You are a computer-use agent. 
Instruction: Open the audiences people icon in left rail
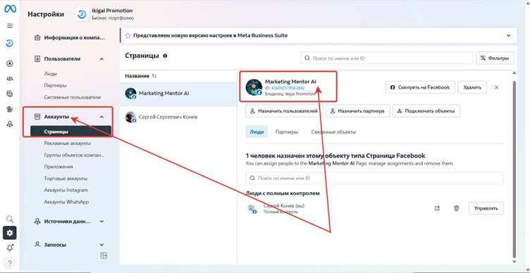(x=10, y=79)
